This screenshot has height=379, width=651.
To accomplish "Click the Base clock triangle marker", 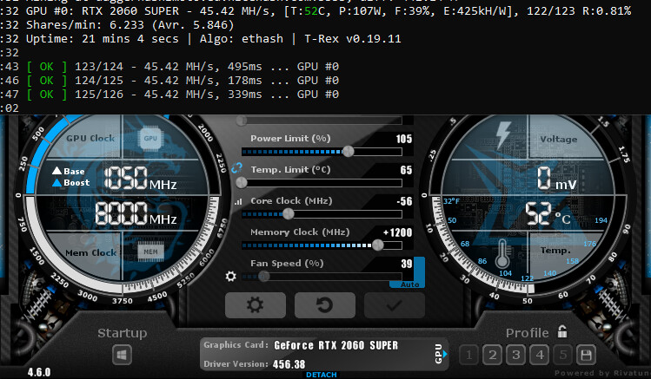I will click(x=56, y=171).
